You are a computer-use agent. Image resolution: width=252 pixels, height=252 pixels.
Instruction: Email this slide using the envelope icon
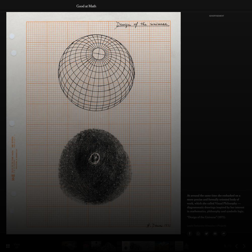coord(215,233)
